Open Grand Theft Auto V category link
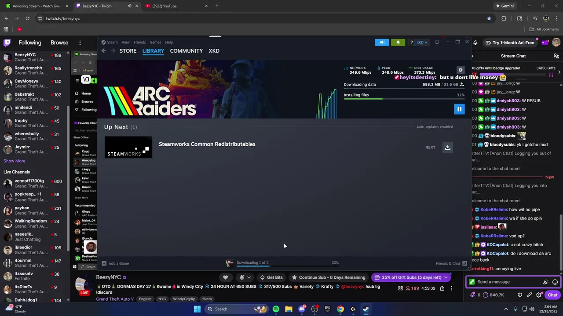The width and height of the screenshot is (563, 316). click(x=115, y=299)
